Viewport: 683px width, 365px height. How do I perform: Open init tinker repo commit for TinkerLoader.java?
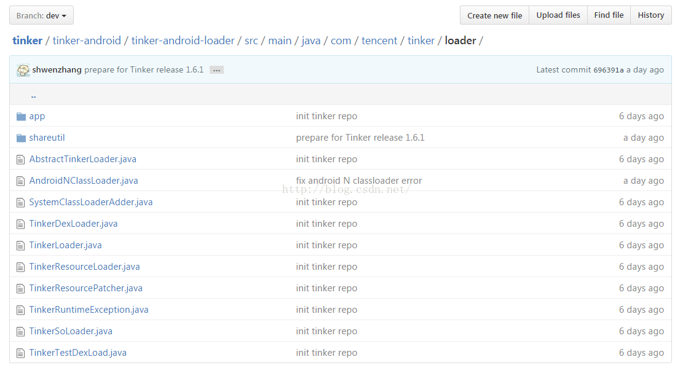coord(326,245)
